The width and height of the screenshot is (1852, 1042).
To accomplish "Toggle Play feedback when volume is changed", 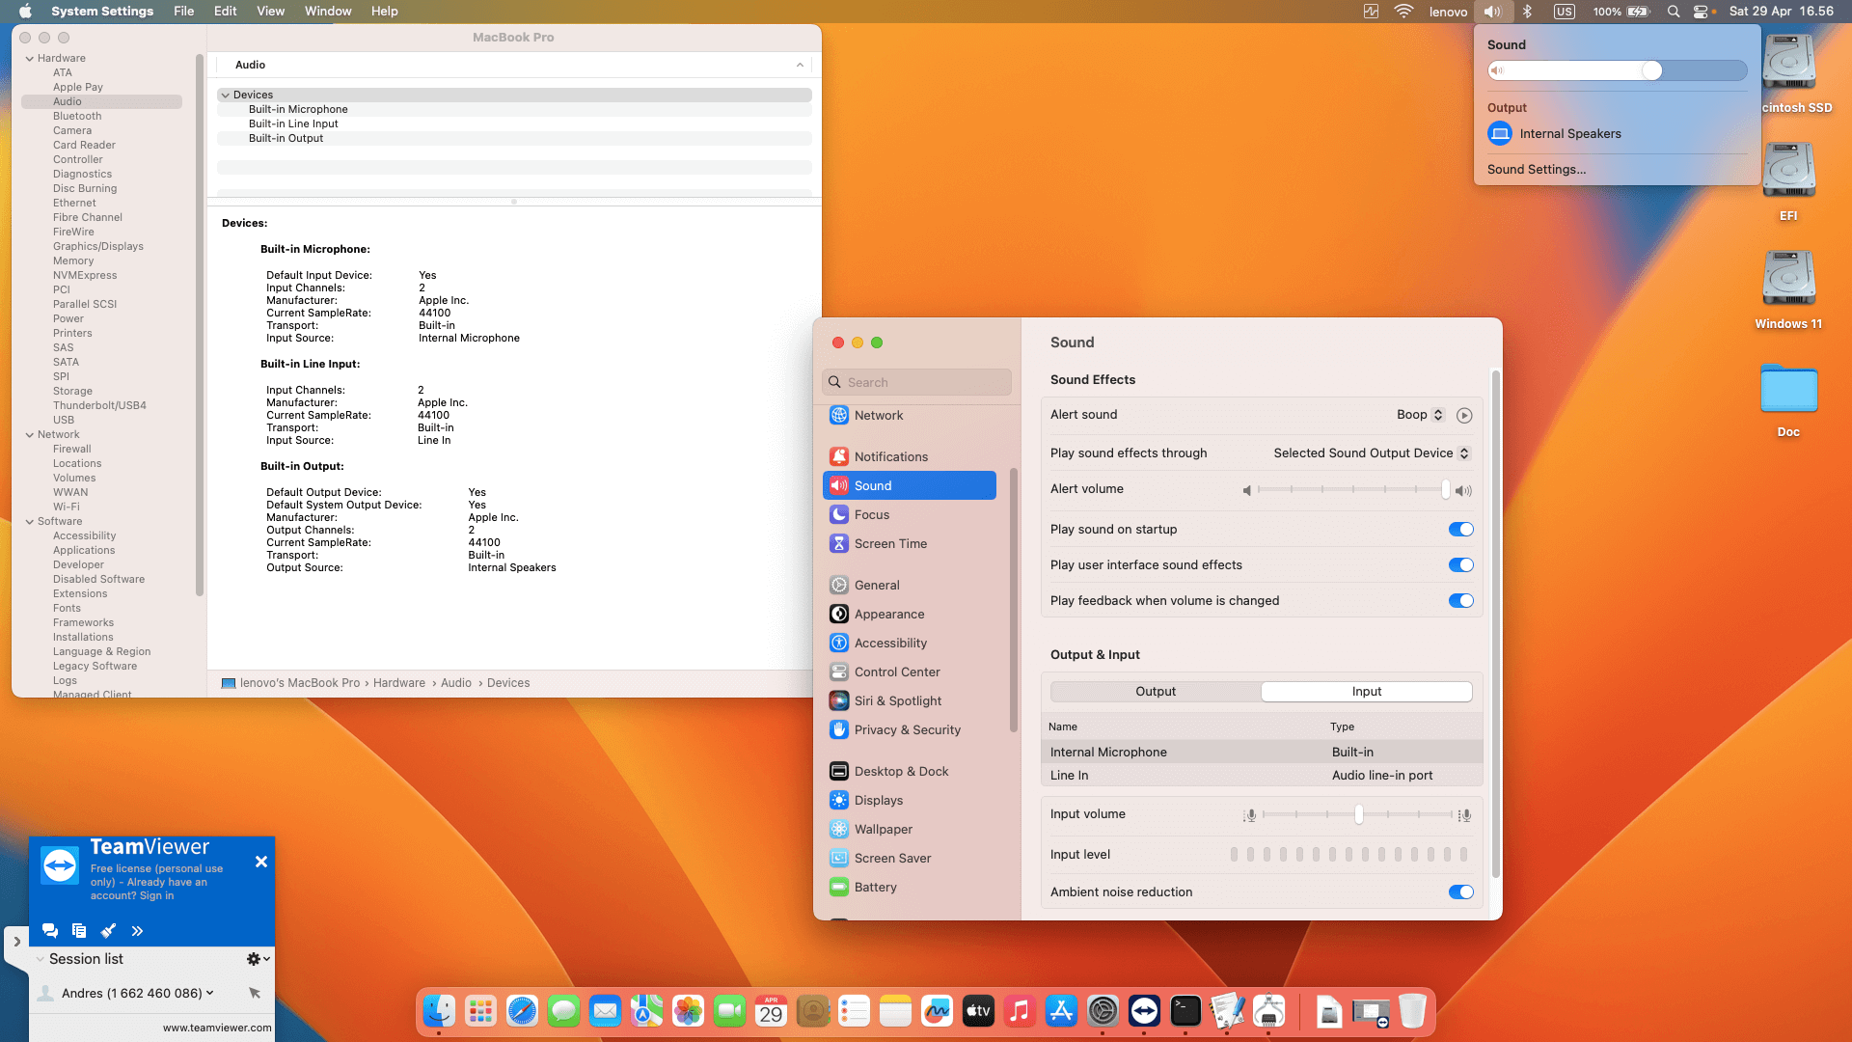I will point(1461,601).
